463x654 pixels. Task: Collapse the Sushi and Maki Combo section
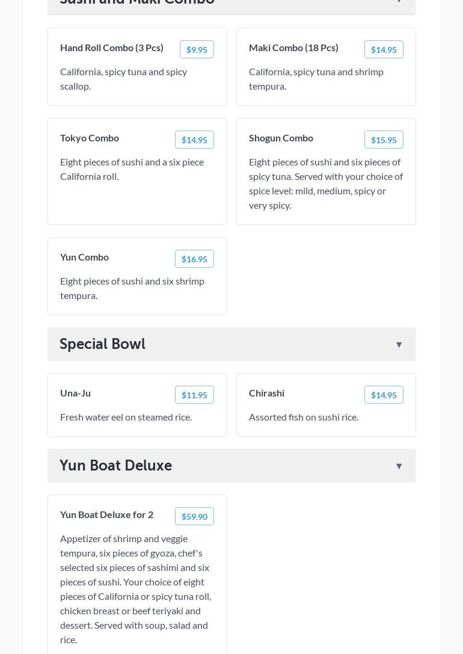tap(399, 2)
